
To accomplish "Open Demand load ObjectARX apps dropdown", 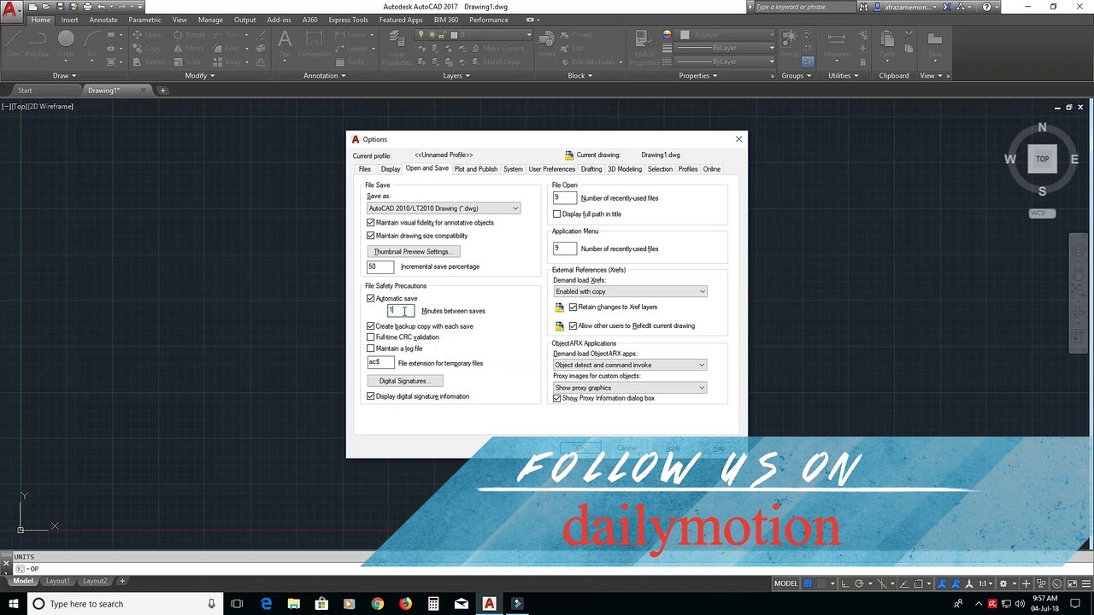I will (630, 366).
